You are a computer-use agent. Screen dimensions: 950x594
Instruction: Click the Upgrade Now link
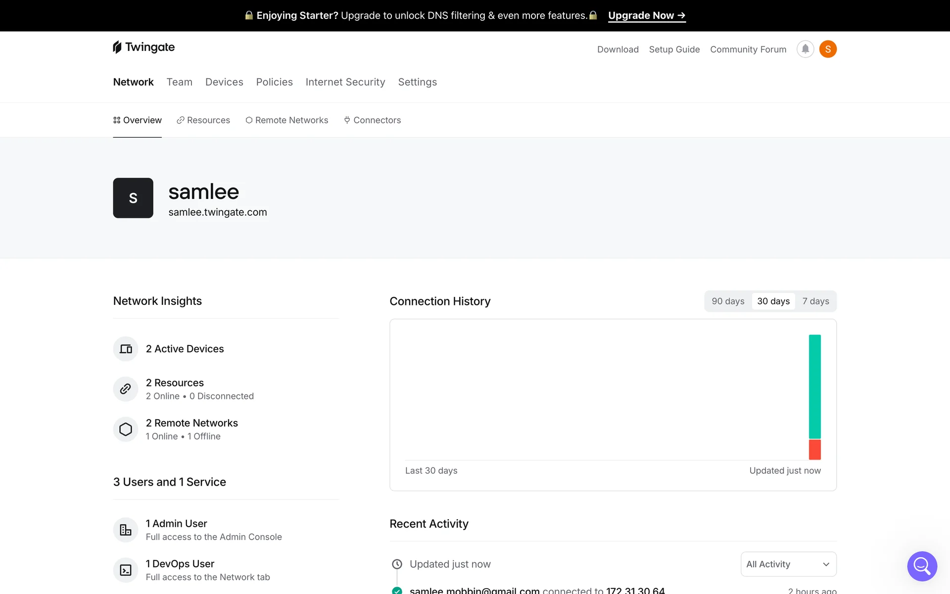(647, 15)
